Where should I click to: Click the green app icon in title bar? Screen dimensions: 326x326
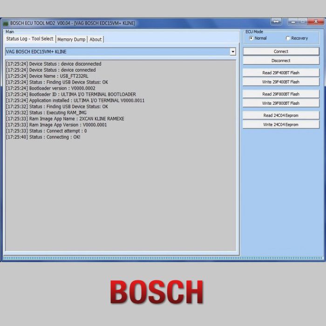pyautogui.click(x=6, y=23)
